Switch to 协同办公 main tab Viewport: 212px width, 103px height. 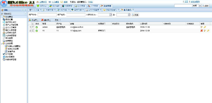(42, 6)
